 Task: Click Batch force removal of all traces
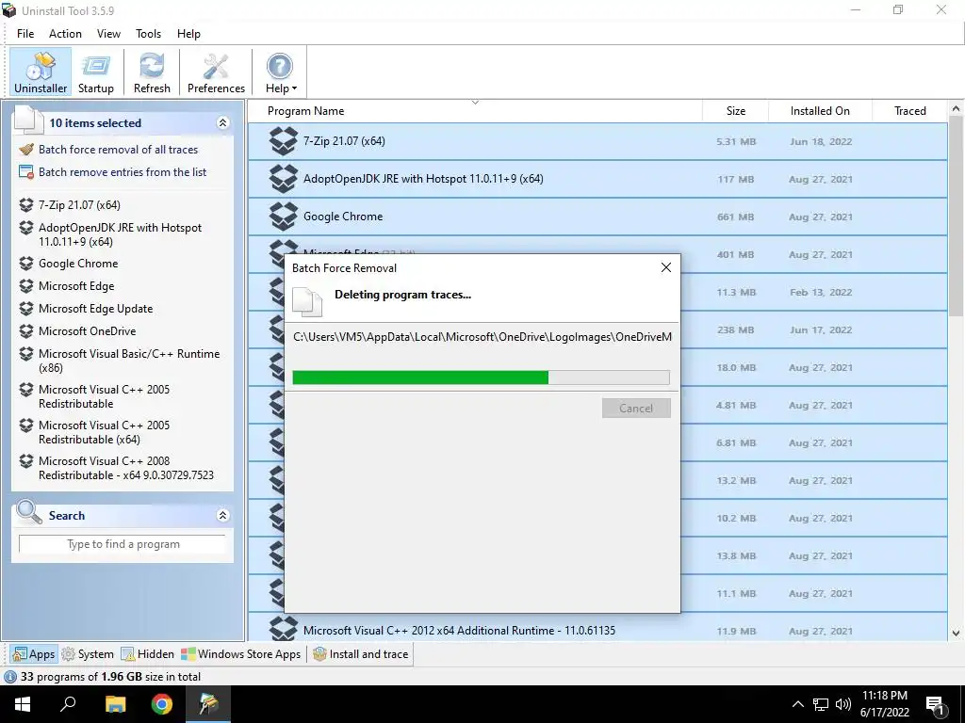tap(118, 150)
